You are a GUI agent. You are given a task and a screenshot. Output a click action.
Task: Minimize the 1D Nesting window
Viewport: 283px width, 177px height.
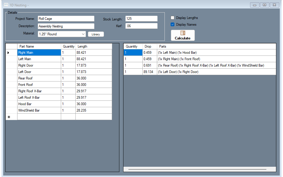(255, 5)
